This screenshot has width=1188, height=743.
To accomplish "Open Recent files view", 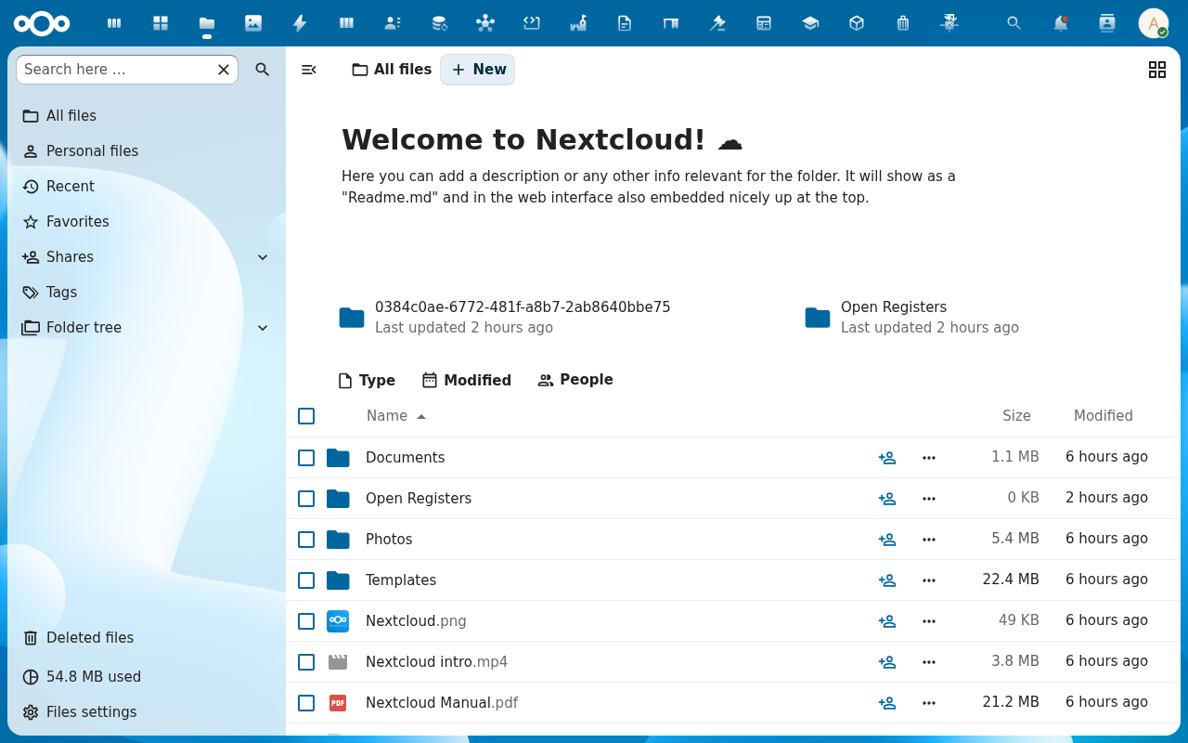I will point(146,187).
